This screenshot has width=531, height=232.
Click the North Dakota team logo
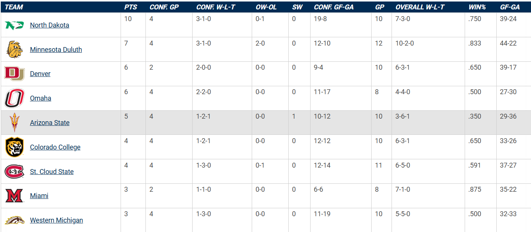click(14, 25)
